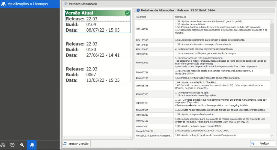Click the Atualizações e Licenças header icon

pos(3,4)
